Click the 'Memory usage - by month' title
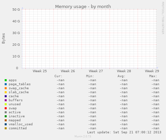 point(83,7)
